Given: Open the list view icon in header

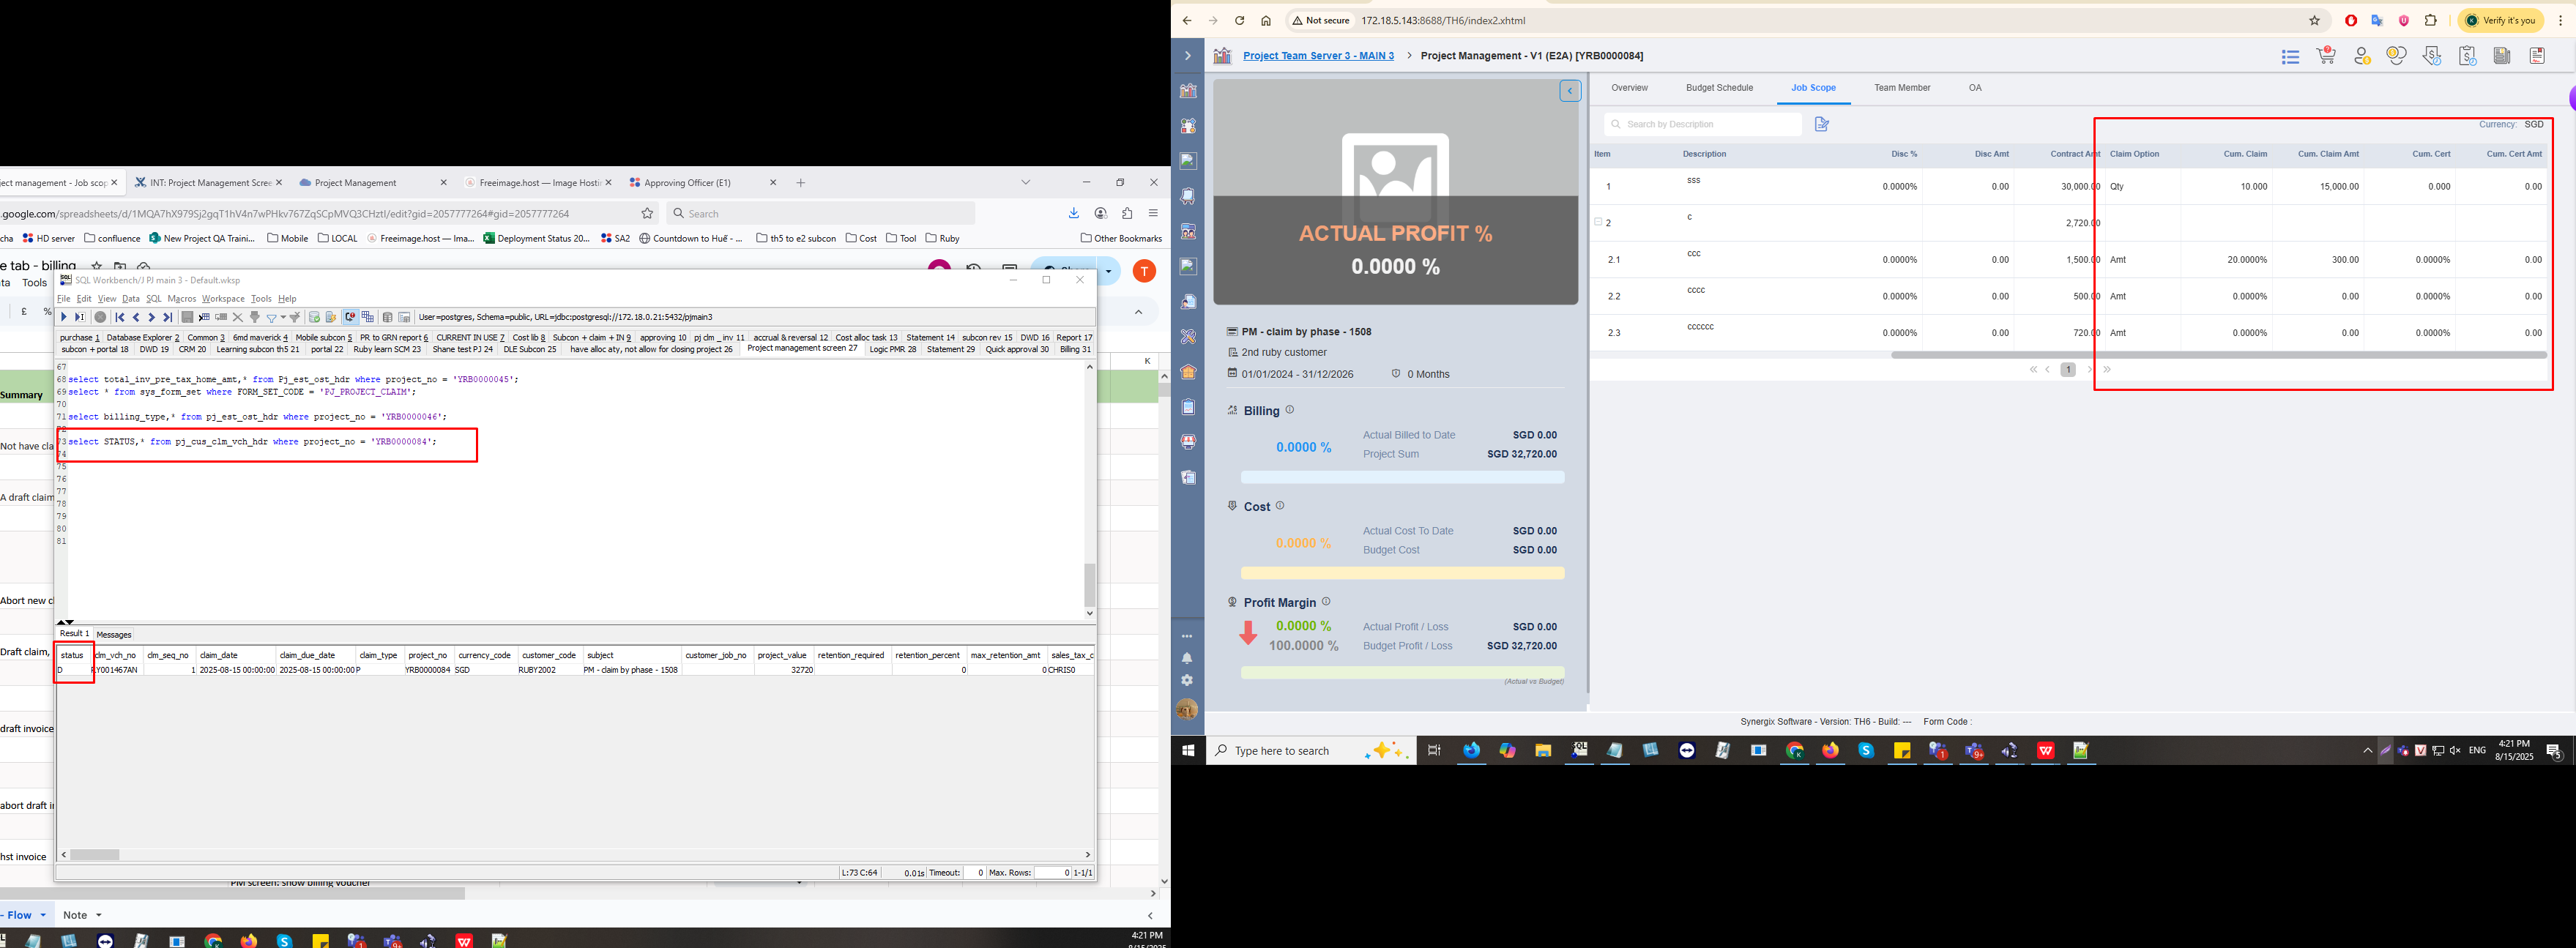Looking at the screenshot, I should pos(2290,57).
